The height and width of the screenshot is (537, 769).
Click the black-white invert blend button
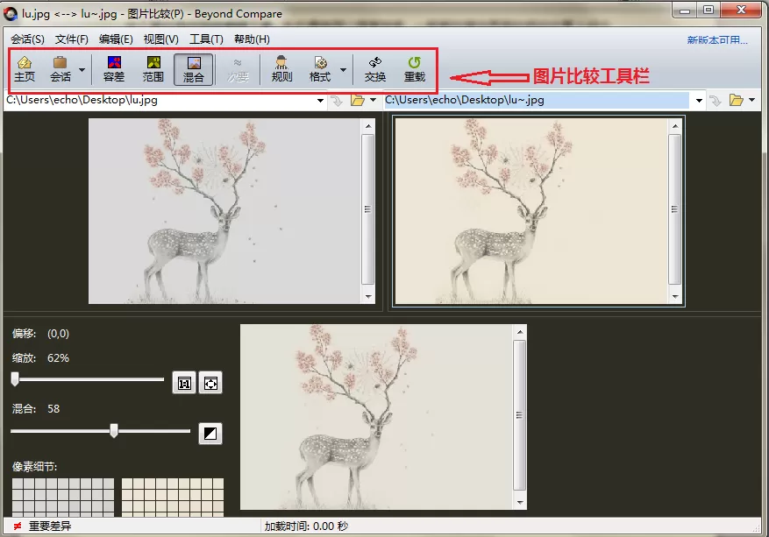click(210, 434)
